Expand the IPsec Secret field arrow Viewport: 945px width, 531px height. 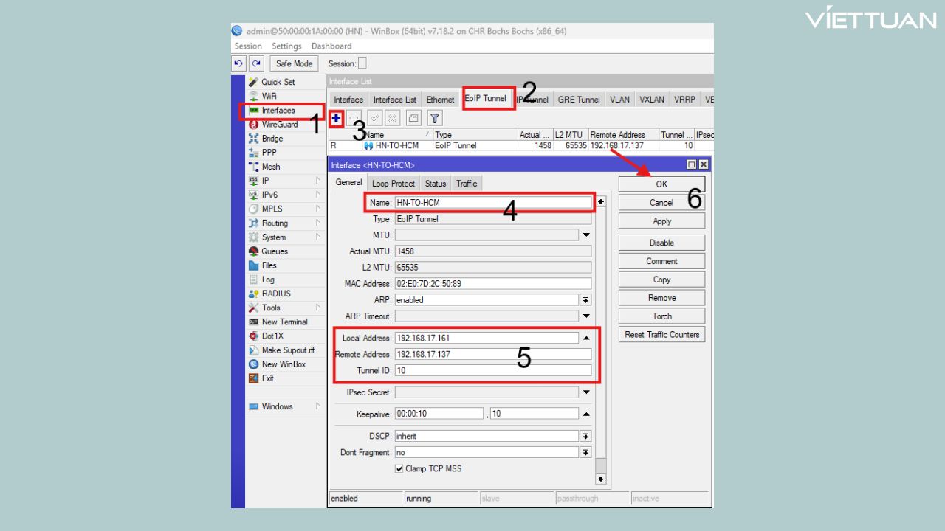pyautogui.click(x=586, y=392)
